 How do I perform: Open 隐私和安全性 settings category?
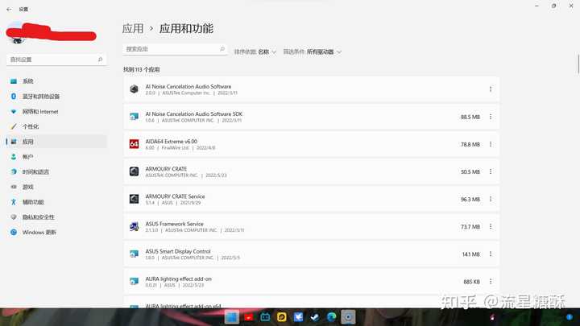click(x=56, y=217)
